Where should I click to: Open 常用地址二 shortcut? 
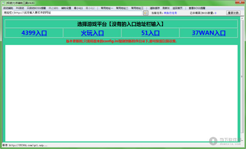[x=122, y=8]
